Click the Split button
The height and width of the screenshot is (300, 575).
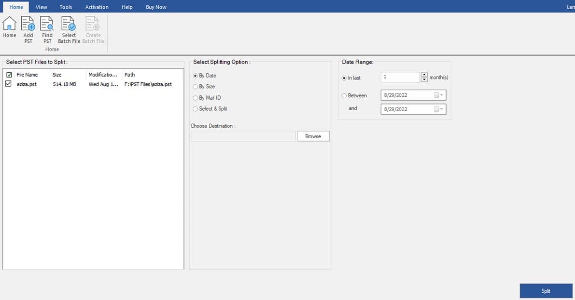546,291
